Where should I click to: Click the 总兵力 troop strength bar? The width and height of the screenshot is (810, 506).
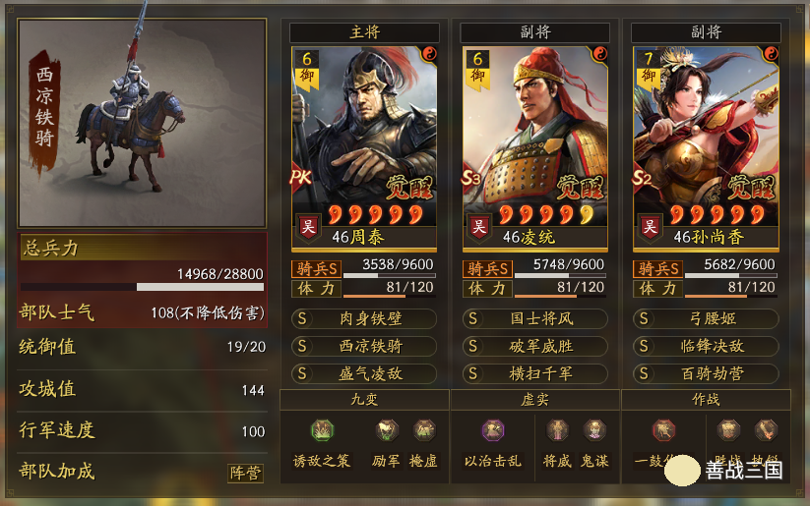pos(142,287)
